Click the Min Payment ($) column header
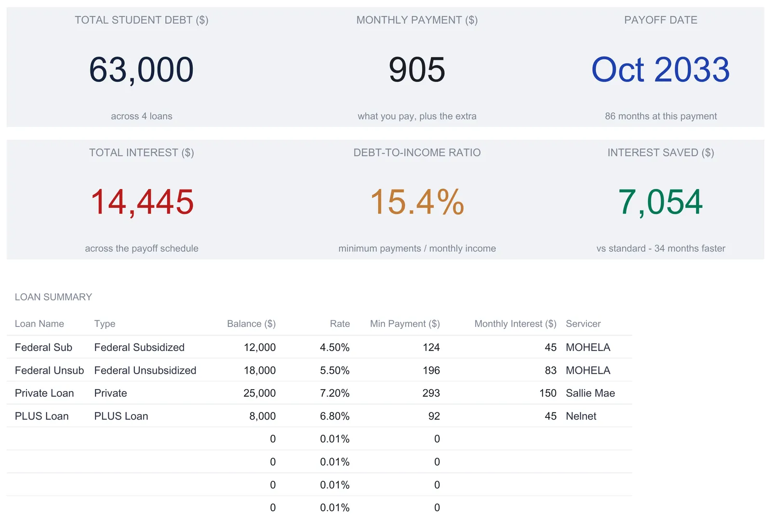This screenshot has height=514, width=771. point(405,324)
